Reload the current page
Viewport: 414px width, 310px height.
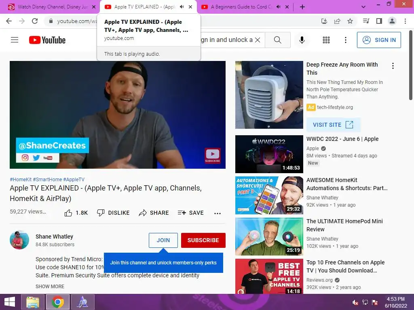[x=35, y=21]
